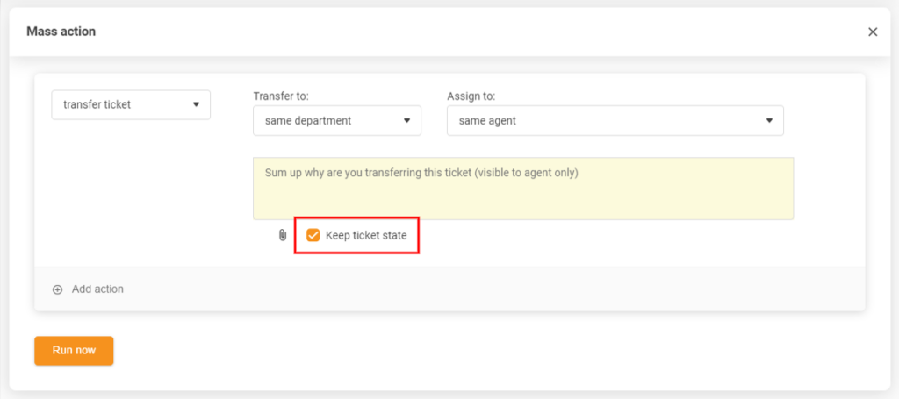Expand the same department arrow
The width and height of the screenshot is (899, 399).
pos(406,121)
